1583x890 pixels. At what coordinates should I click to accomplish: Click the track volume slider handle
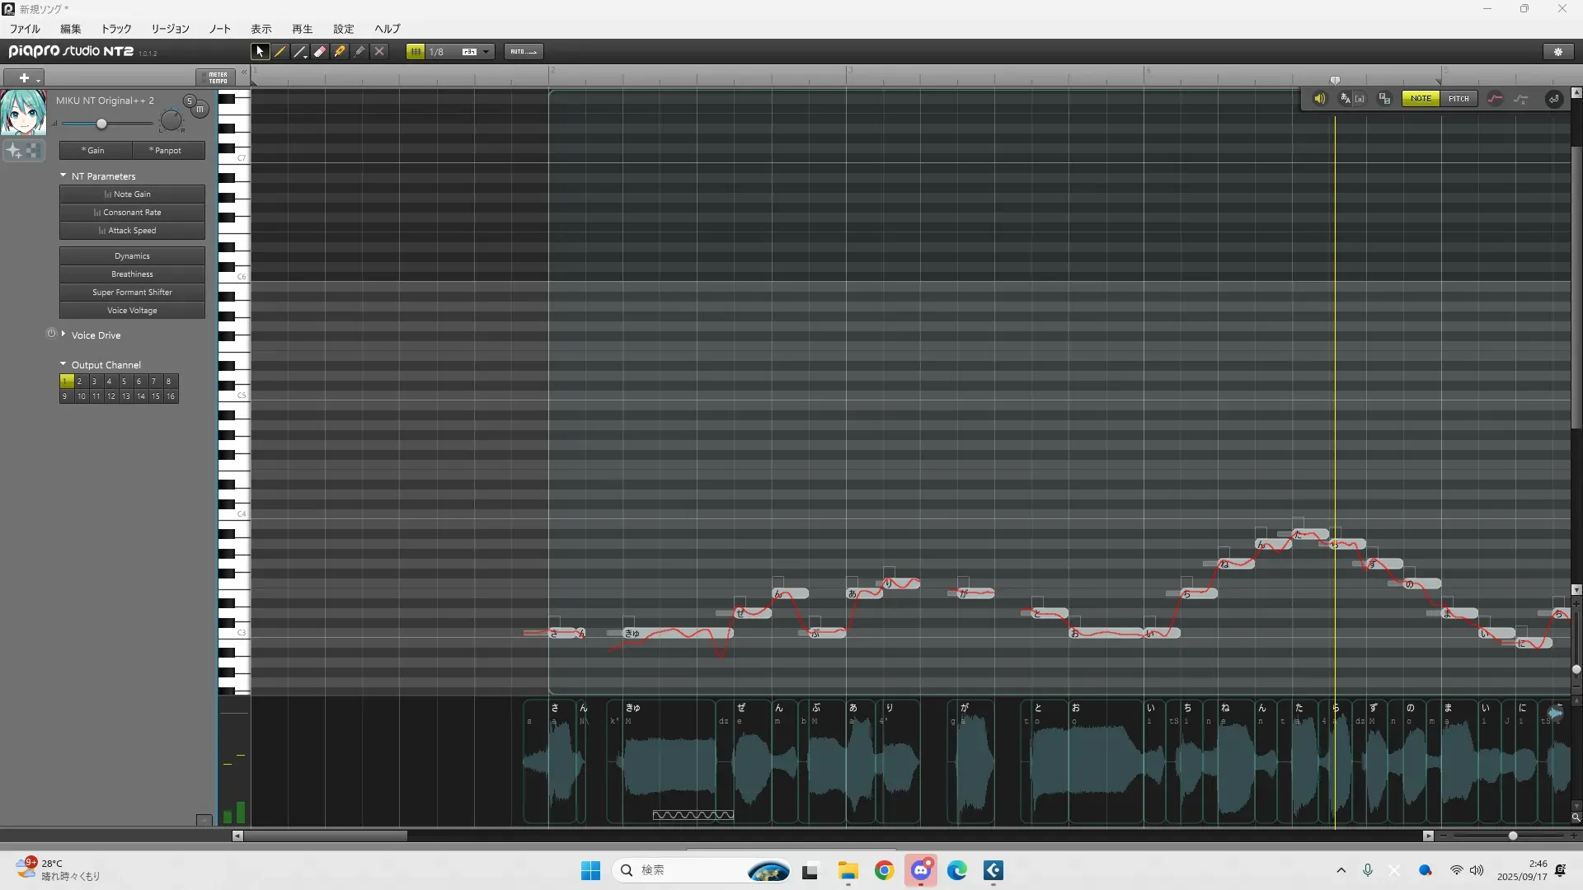point(101,124)
